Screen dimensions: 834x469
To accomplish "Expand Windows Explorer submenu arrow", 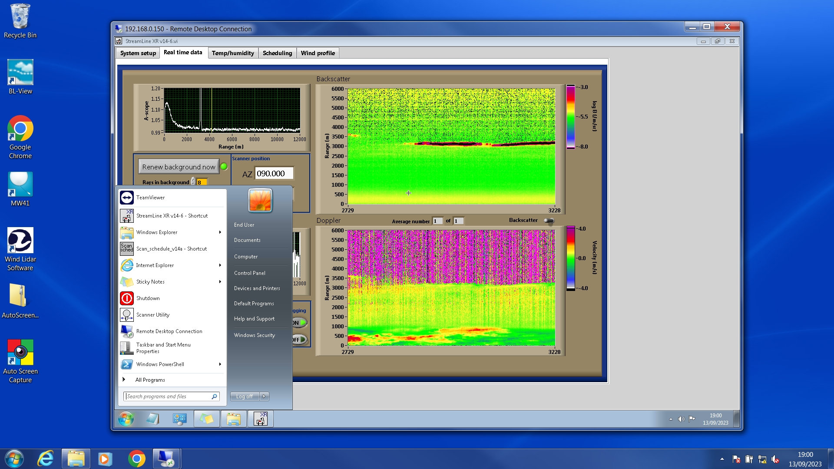I will pos(220,232).
